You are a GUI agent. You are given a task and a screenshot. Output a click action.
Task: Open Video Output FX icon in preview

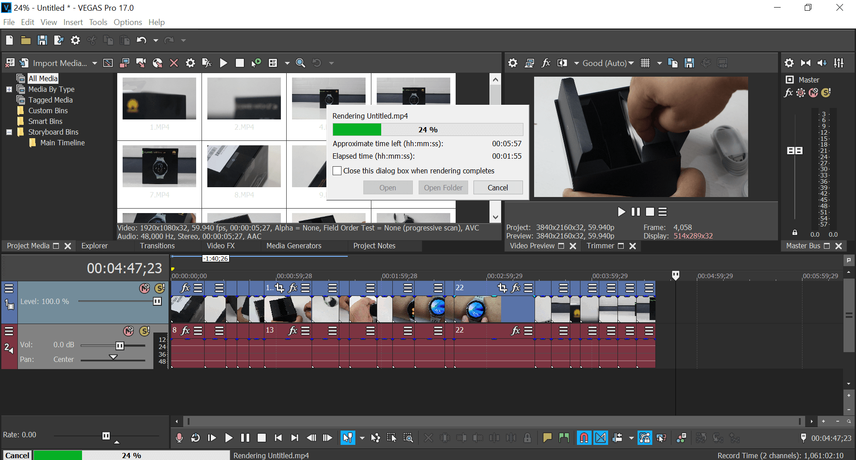[546, 63]
